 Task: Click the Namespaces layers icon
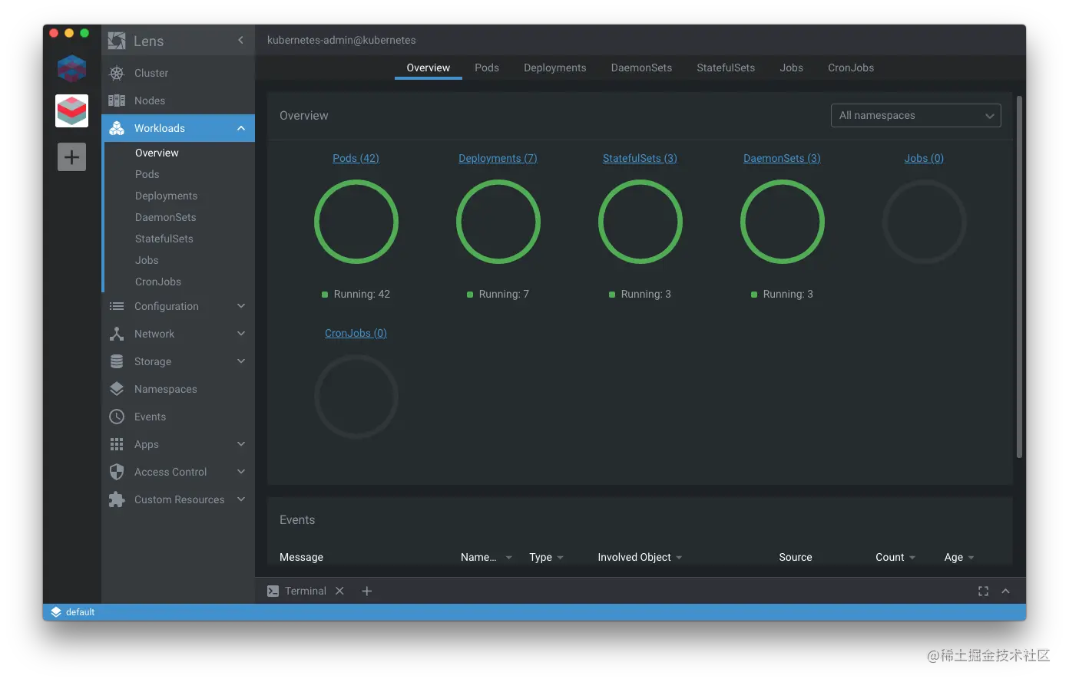[x=117, y=389]
